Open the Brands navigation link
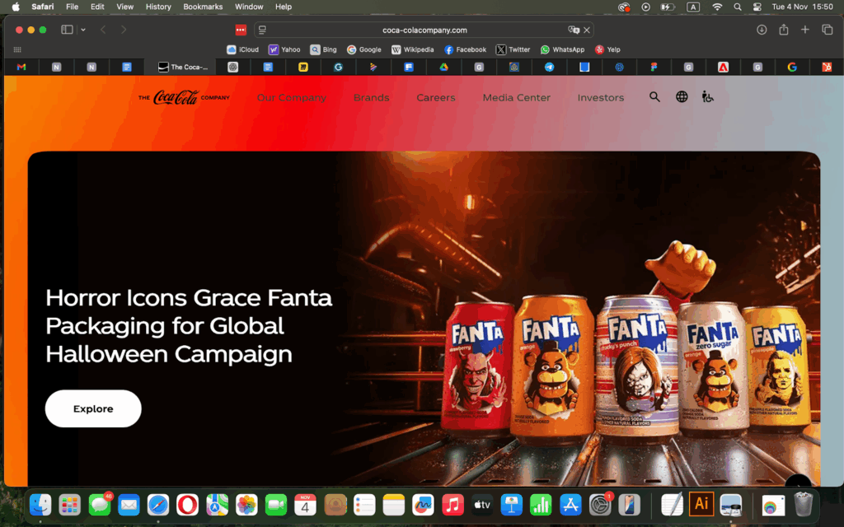The width and height of the screenshot is (844, 527). (x=371, y=97)
